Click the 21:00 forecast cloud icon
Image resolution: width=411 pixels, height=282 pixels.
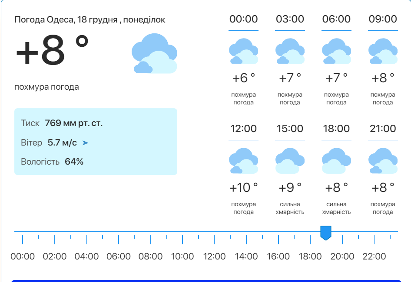point(383,161)
